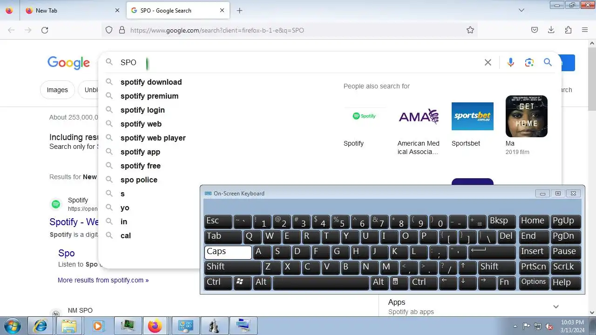View site security padlock info
Screen dimensions: 596x335
(122, 30)
